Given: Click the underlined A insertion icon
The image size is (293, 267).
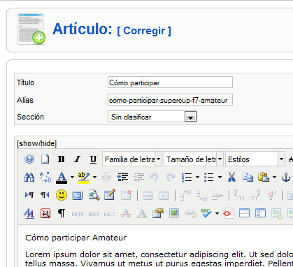Looking at the screenshot, I should (142, 213).
